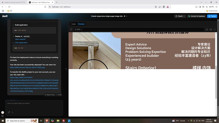This screenshot has width=219, height=123.
Task: Open the netlify.app deployed site link
Action: (x=27, y=68)
